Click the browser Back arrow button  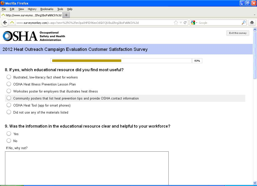pos(5,23)
